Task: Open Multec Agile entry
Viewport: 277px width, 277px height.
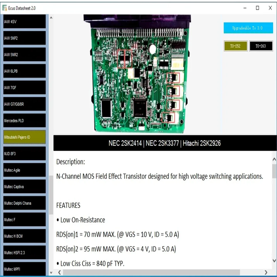Action: (x=24, y=170)
